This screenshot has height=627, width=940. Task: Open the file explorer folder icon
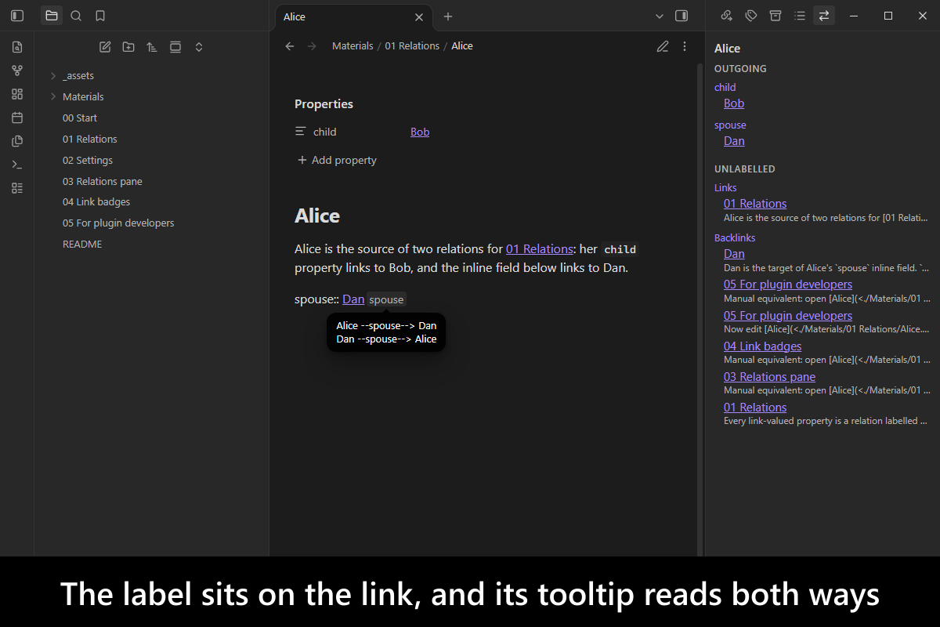[x=52, y=16]
